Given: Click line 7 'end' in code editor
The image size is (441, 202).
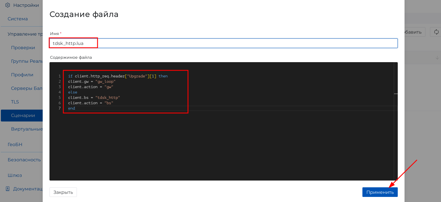Looking at the screenshot, I should [x=72, y=108].
